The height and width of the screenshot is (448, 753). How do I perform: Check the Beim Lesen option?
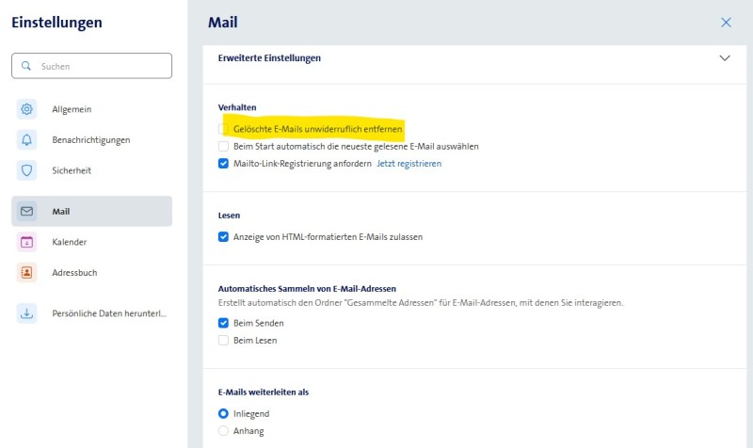tap(223, 340)
